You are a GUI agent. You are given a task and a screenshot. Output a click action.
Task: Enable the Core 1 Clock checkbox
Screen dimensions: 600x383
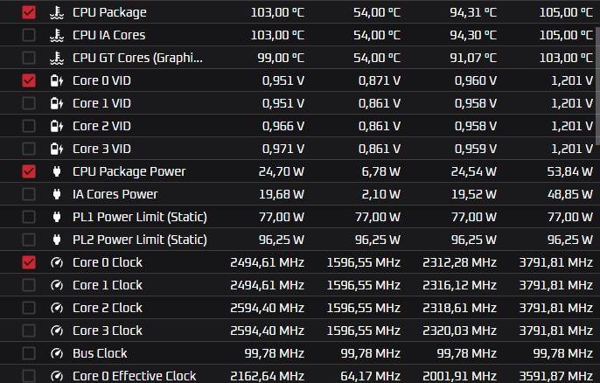(x=29, y=285)
